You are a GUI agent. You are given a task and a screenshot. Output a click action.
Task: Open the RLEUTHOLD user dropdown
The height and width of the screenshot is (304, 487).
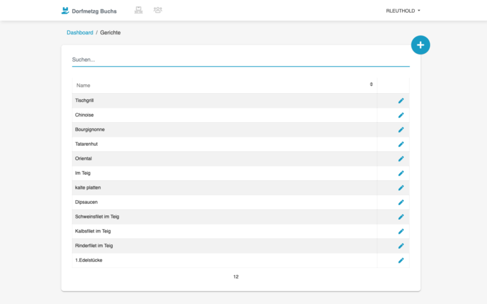[403, 11]
